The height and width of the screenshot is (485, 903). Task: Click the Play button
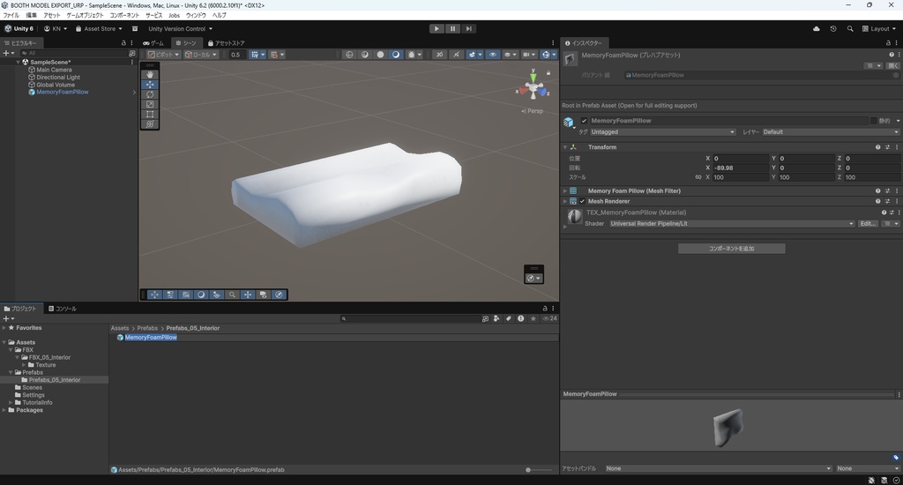pyautogui.click(x=437, y=28)
